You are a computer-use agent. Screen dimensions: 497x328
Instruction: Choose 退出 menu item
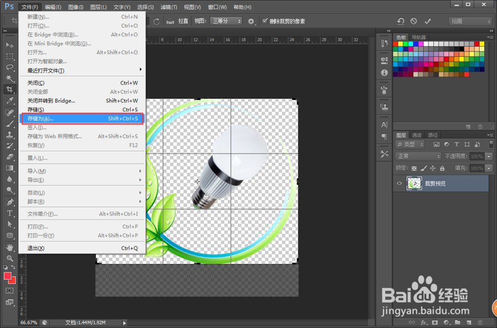click(x=82, y=248)
